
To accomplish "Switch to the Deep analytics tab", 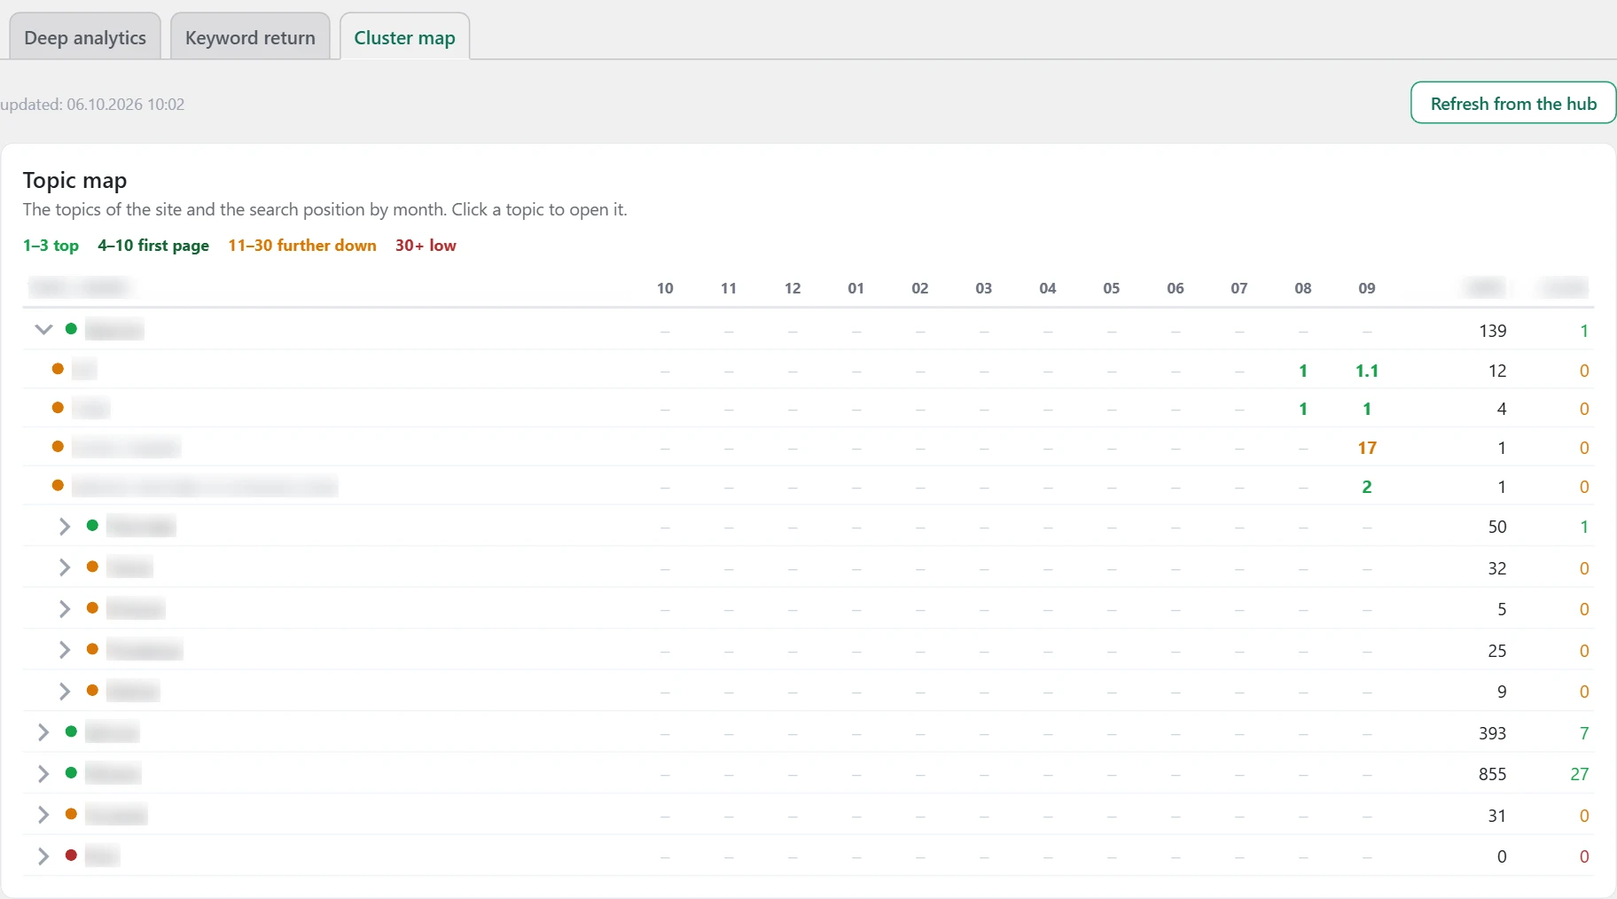I will [85, 37].
